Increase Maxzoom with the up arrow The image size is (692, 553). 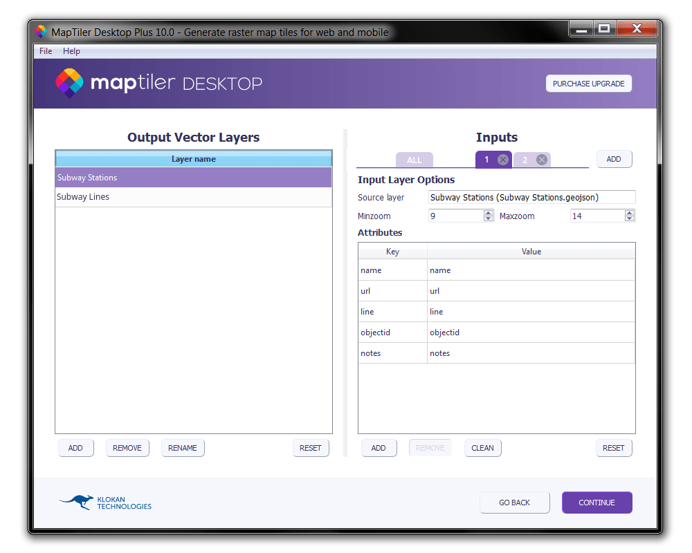click(x=629, y=212)
